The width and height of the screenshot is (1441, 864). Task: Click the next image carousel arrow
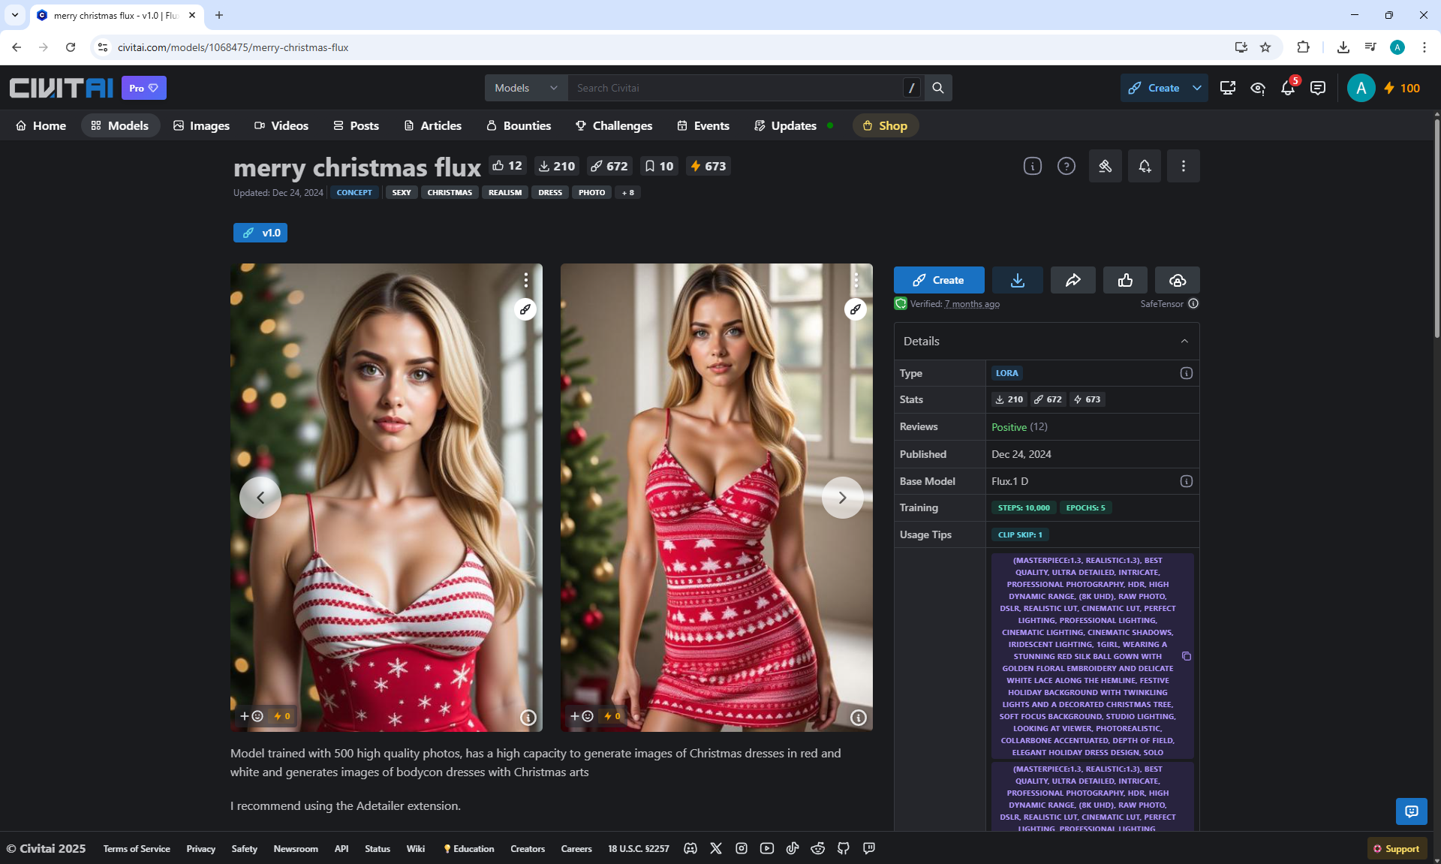point(842,497)
